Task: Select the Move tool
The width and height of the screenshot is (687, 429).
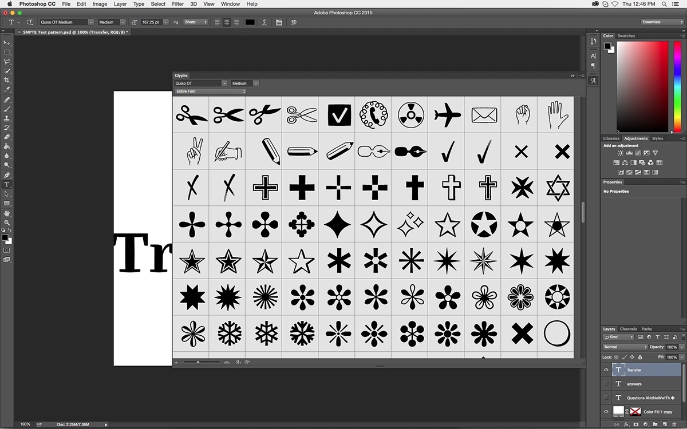Action: (7, 43)
